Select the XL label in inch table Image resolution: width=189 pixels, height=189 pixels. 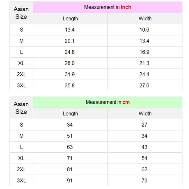pyautogui.click(x=21, y=63)
